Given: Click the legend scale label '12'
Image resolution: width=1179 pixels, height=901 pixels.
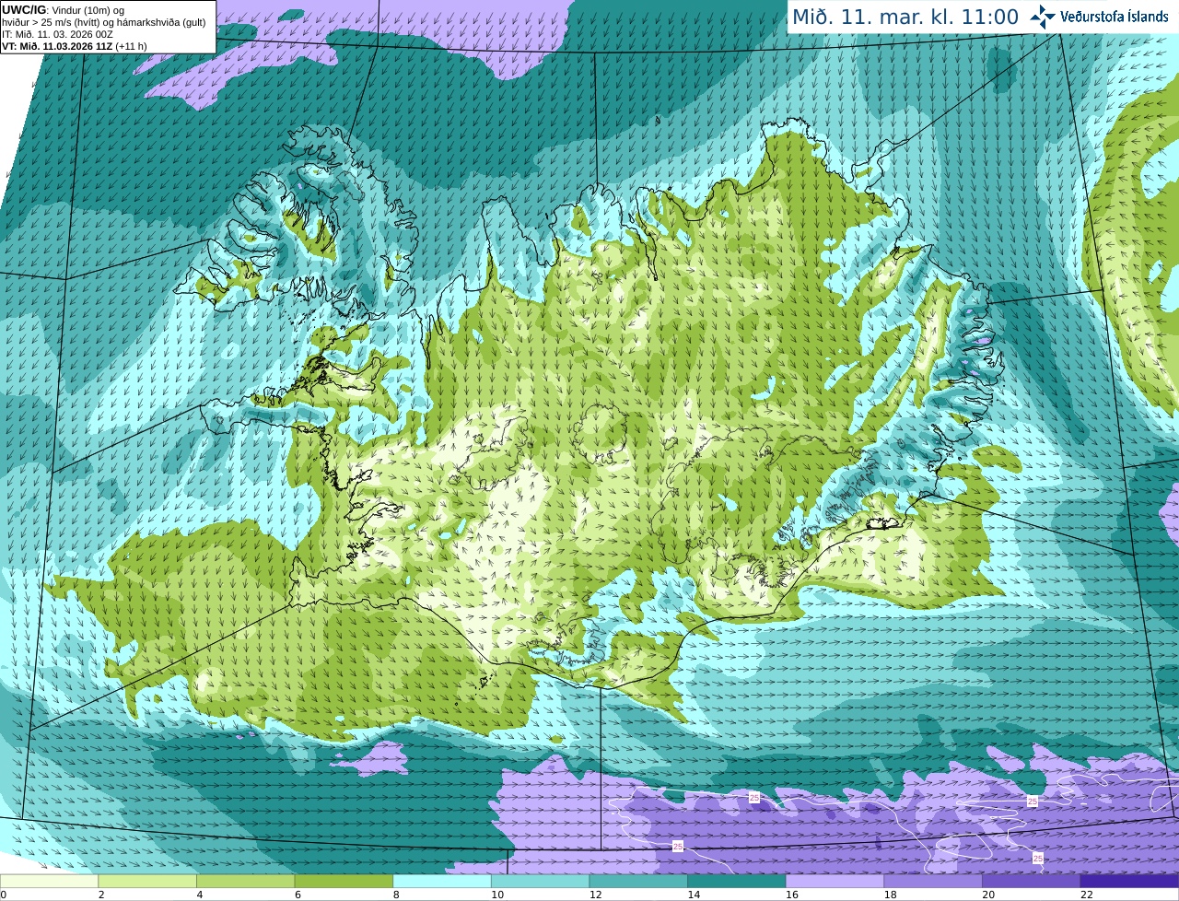Looking at the screenshot, I should tap(596, 895).
